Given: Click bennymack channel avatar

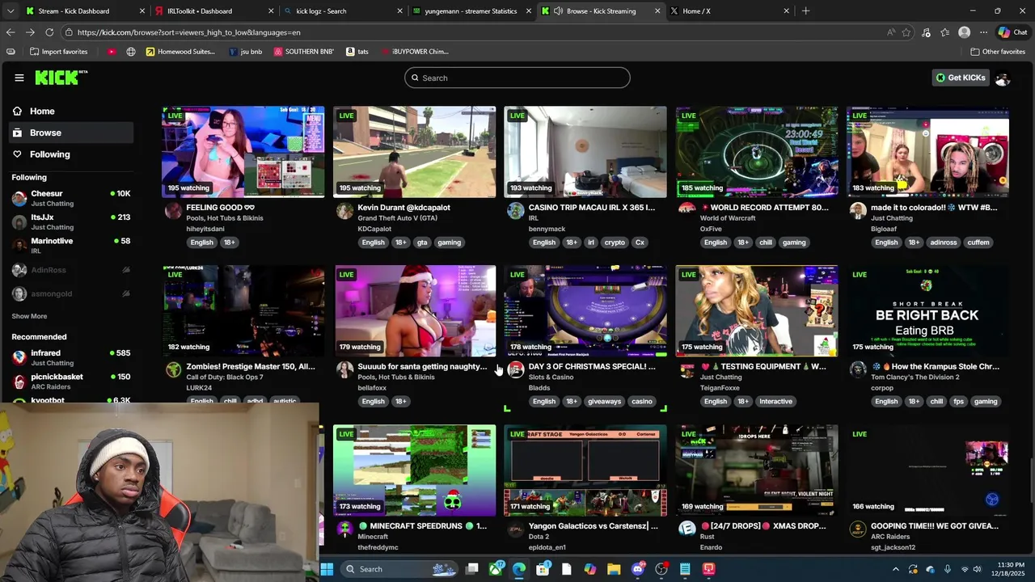Looking at the screenshot, I should [516, 211].
